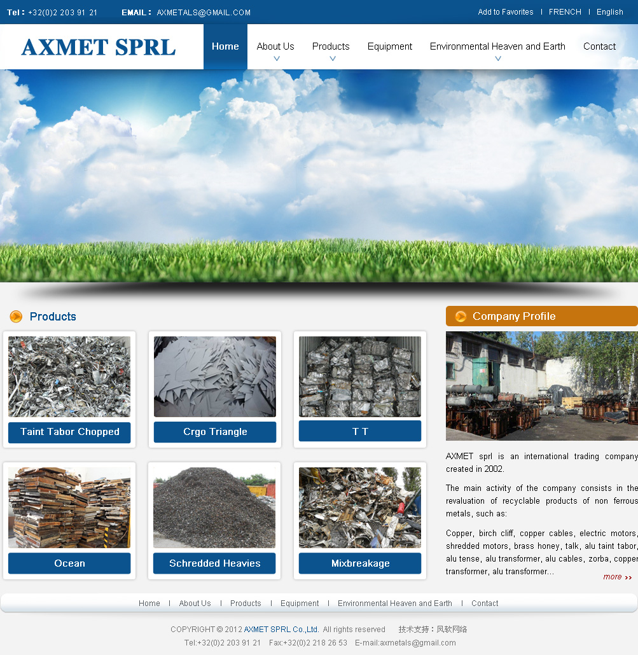Click Add to Favorites link
This screenshot has height=655, width=638.
506,12
